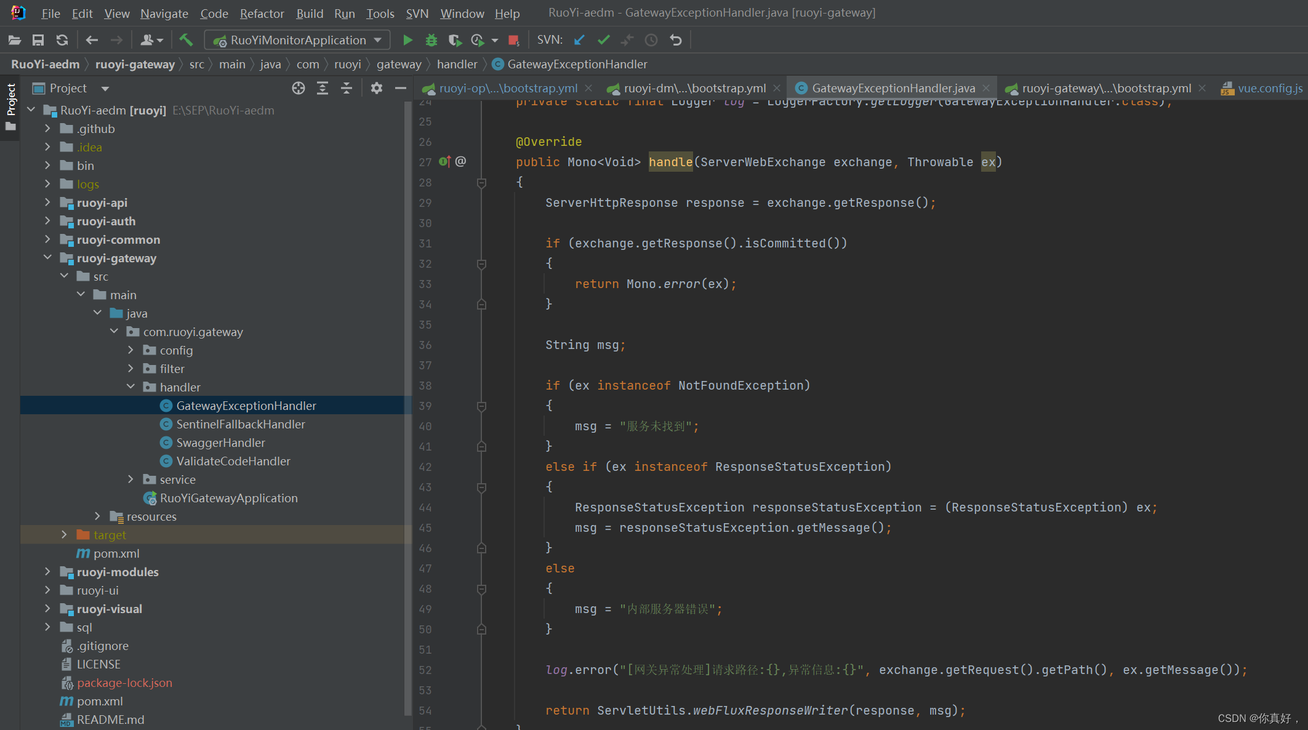Click Collapse All icon in Project panel

[x=347, y=88]
